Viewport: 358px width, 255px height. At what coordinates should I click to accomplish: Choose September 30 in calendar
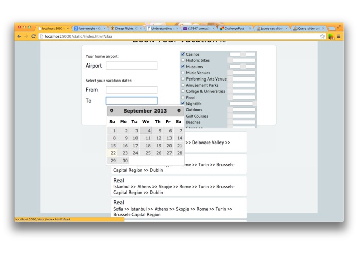[x=123, y=161]
